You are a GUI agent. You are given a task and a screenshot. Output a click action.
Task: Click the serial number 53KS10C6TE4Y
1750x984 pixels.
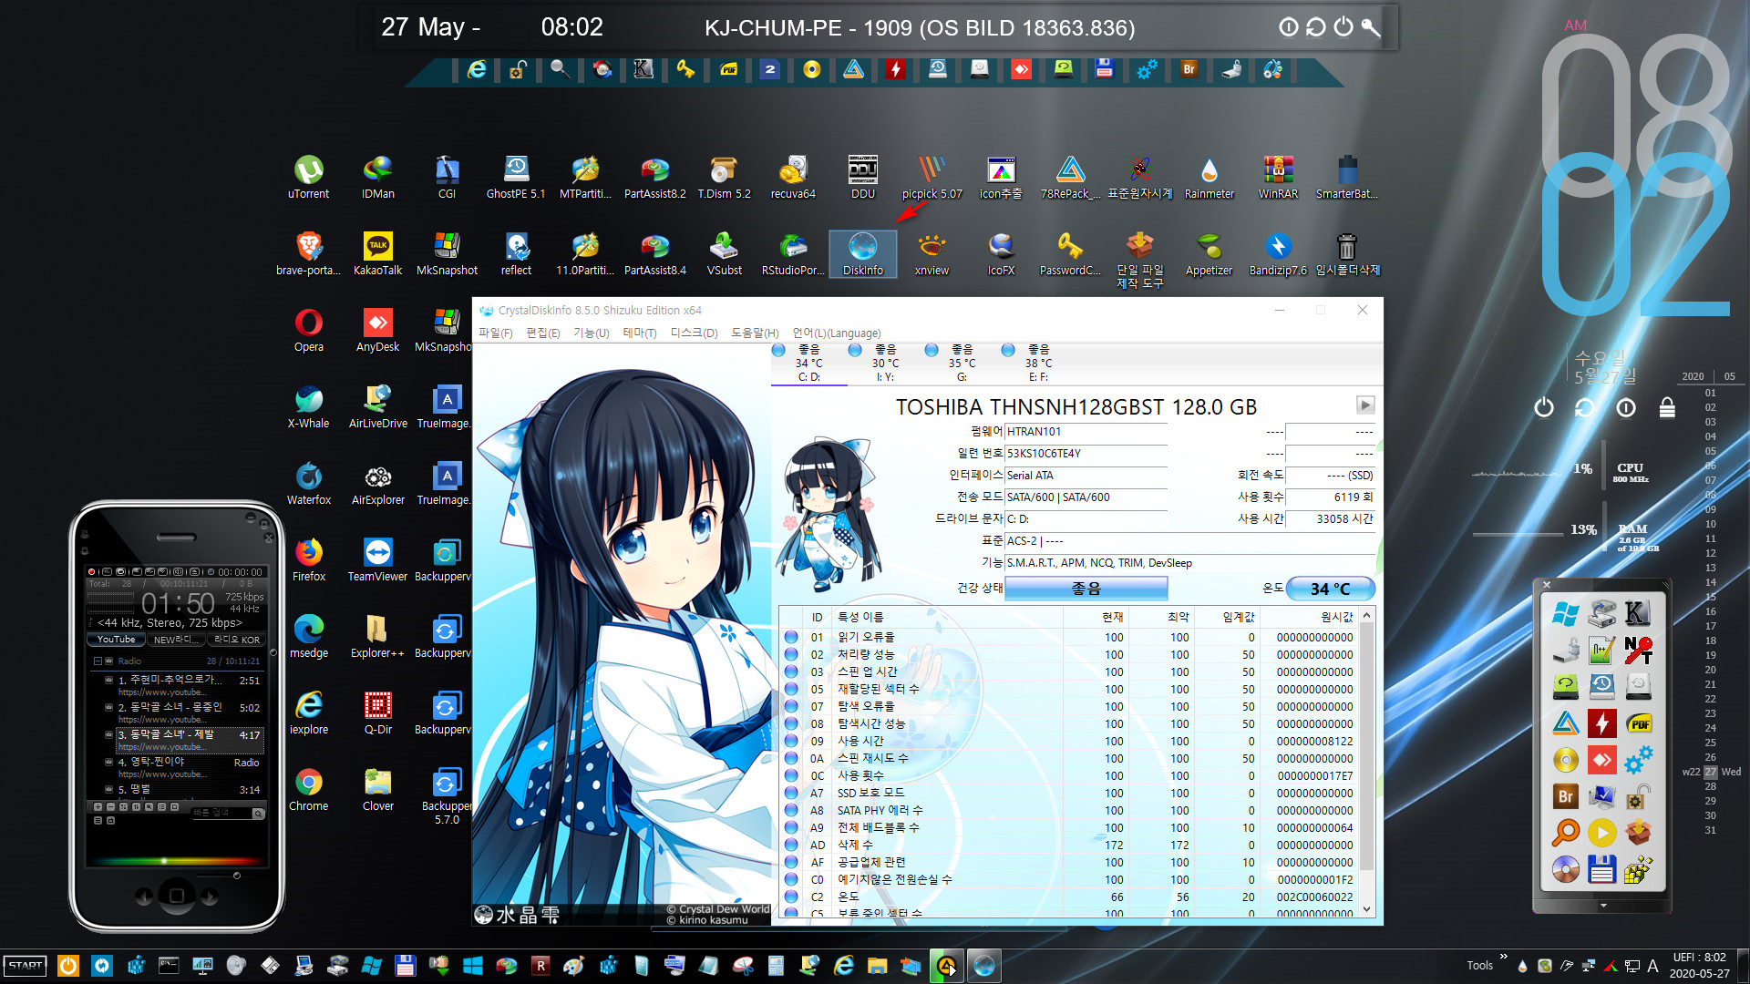pos(1086,454)
